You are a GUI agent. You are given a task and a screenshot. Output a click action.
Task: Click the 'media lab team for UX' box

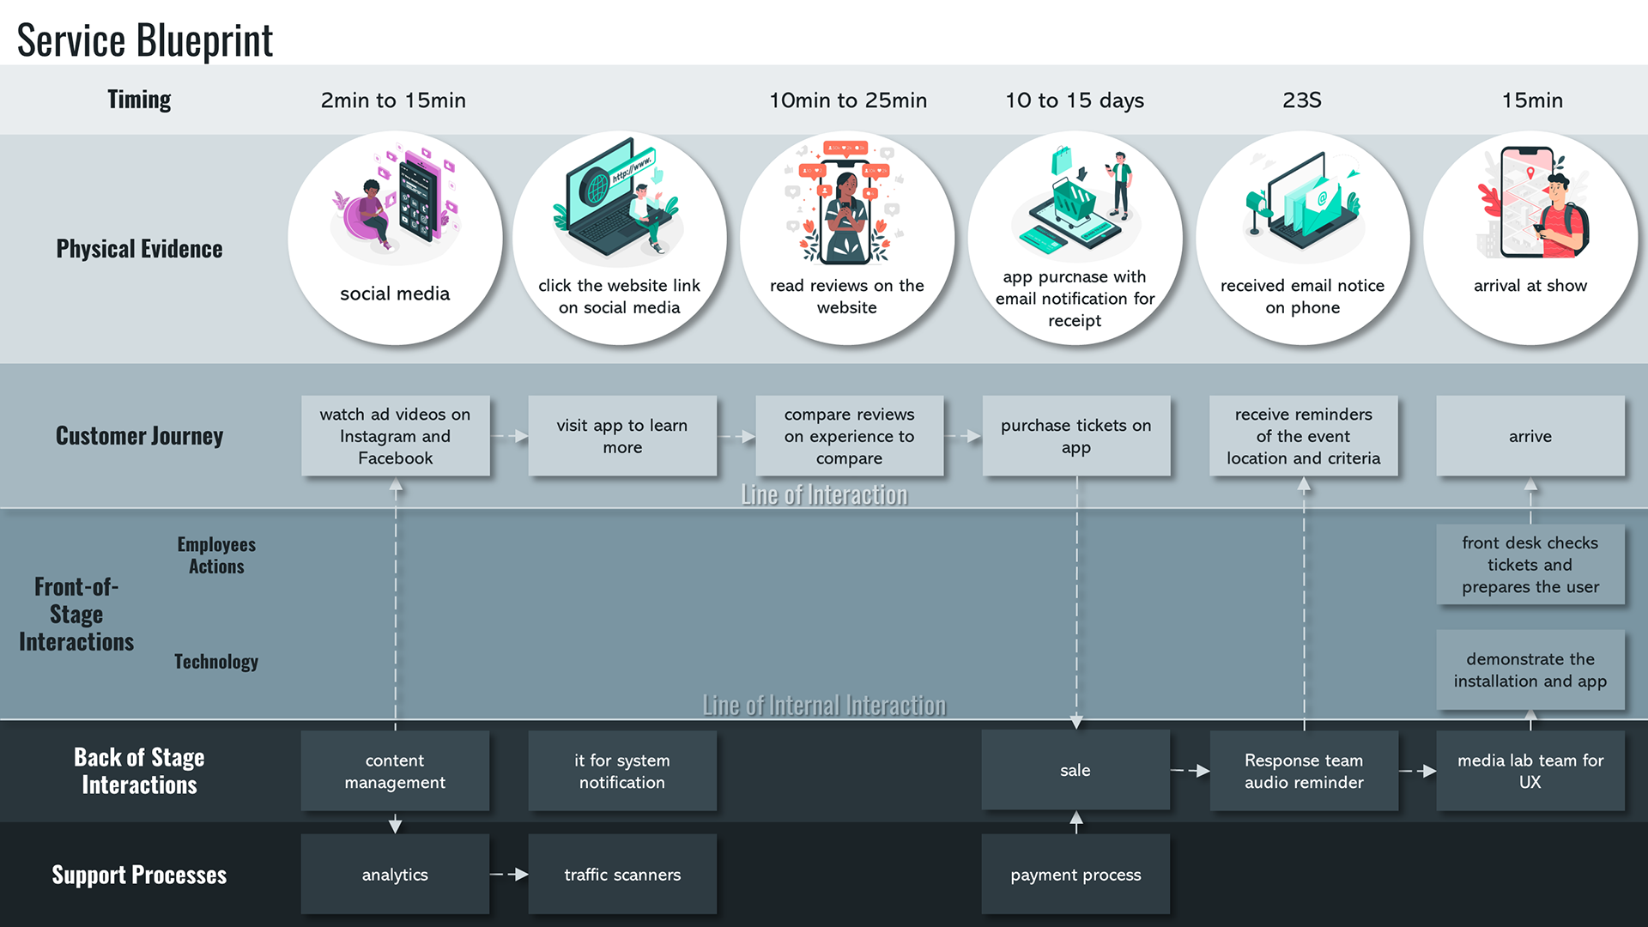[x=1530, y=771]
